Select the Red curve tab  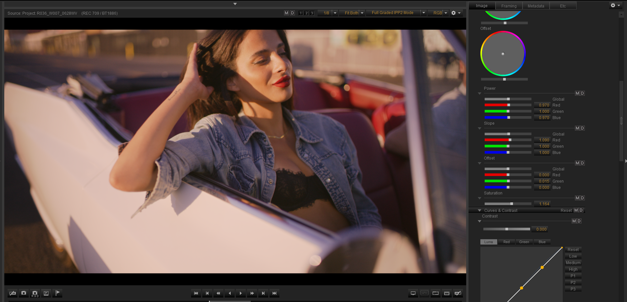tap(506, 242)
